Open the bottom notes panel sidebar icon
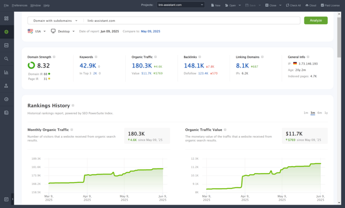The width and height of the screenshot is (345, 208). point(6,200)
